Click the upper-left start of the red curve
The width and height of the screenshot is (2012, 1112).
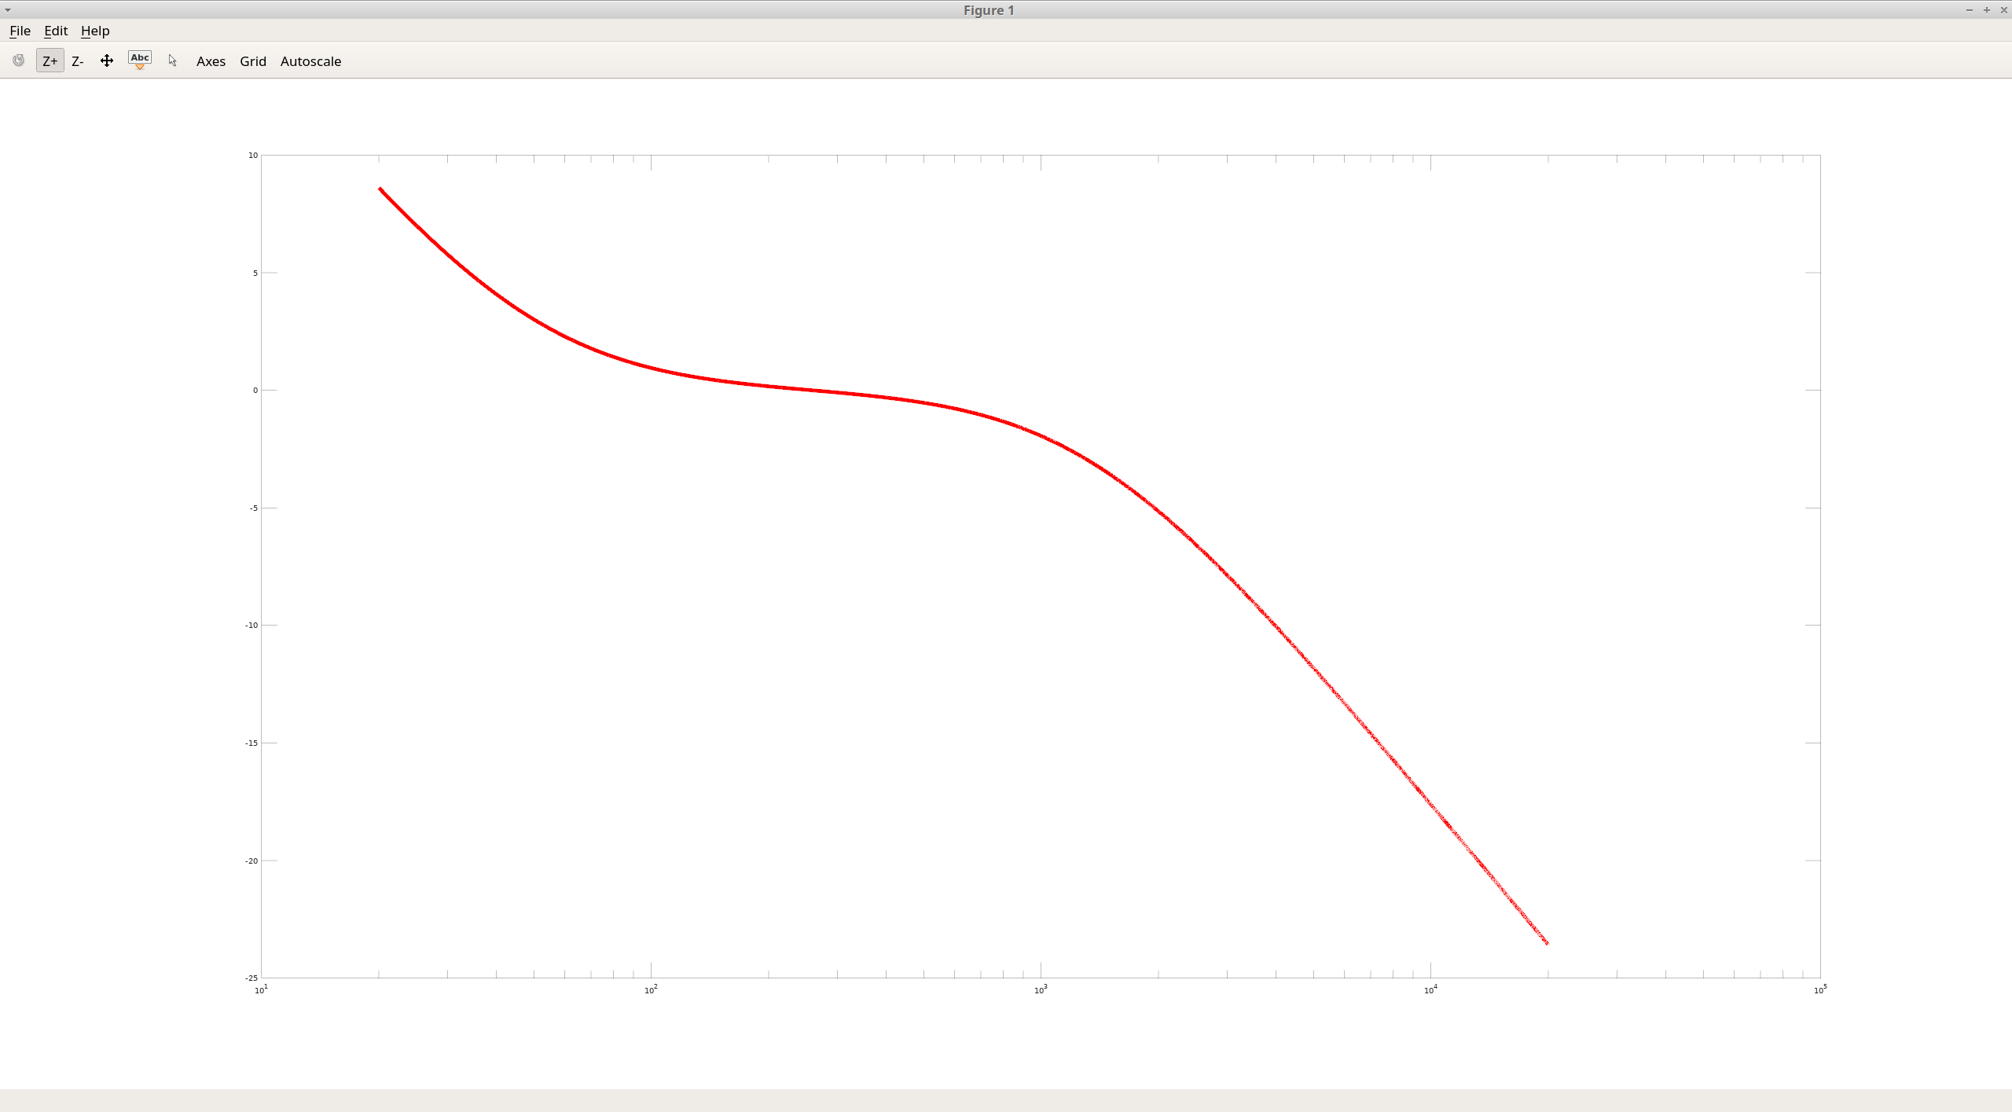380,189
